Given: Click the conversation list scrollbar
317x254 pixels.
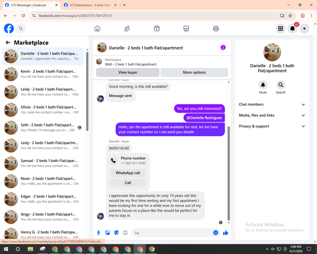Looking at the screenshot, I should [87, 91].
